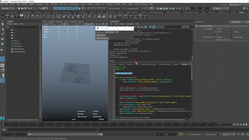Click the MEL command line input

[52, 130]
